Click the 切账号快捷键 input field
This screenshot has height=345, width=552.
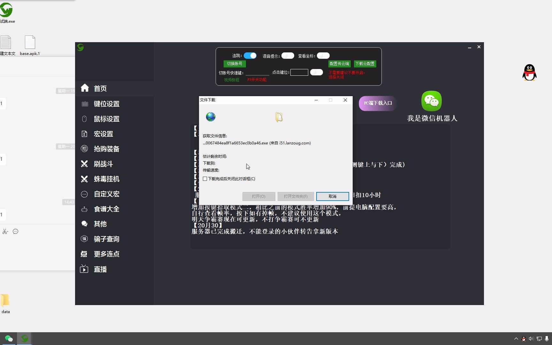[257, 73]
